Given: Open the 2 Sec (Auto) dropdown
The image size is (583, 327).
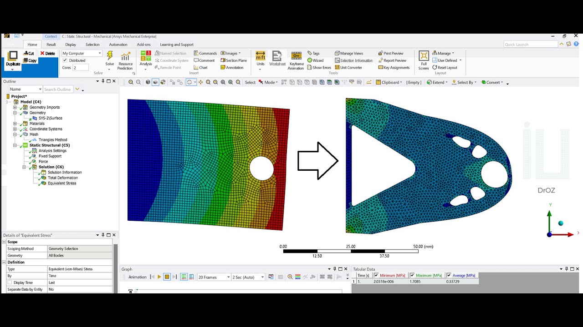Looking at the screenshot, I should 248,277.
